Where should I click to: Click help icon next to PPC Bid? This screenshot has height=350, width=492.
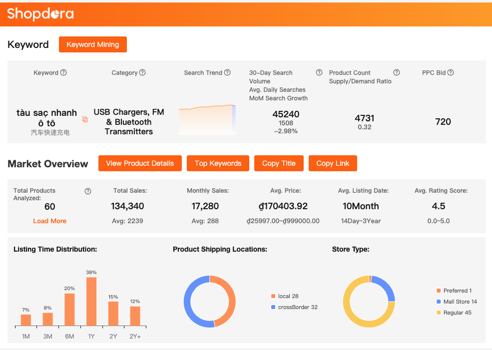[x=451, y=72]
